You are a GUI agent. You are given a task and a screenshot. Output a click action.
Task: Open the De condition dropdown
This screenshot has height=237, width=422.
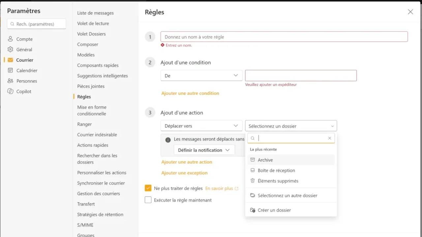[201, 76]
